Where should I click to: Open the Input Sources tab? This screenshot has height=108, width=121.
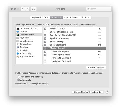pyautogui.click(x=71, y=17)
